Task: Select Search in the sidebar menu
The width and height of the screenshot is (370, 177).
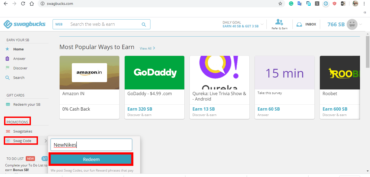Action: pyautogui.click(x=19, y=78)
